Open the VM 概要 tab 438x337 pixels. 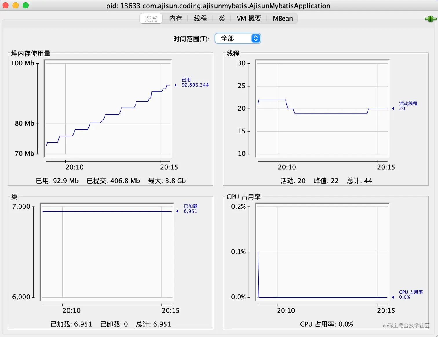point(249,19)
